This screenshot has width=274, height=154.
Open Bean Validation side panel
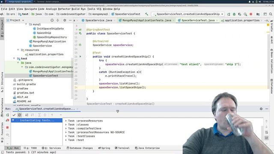[272, 61]
